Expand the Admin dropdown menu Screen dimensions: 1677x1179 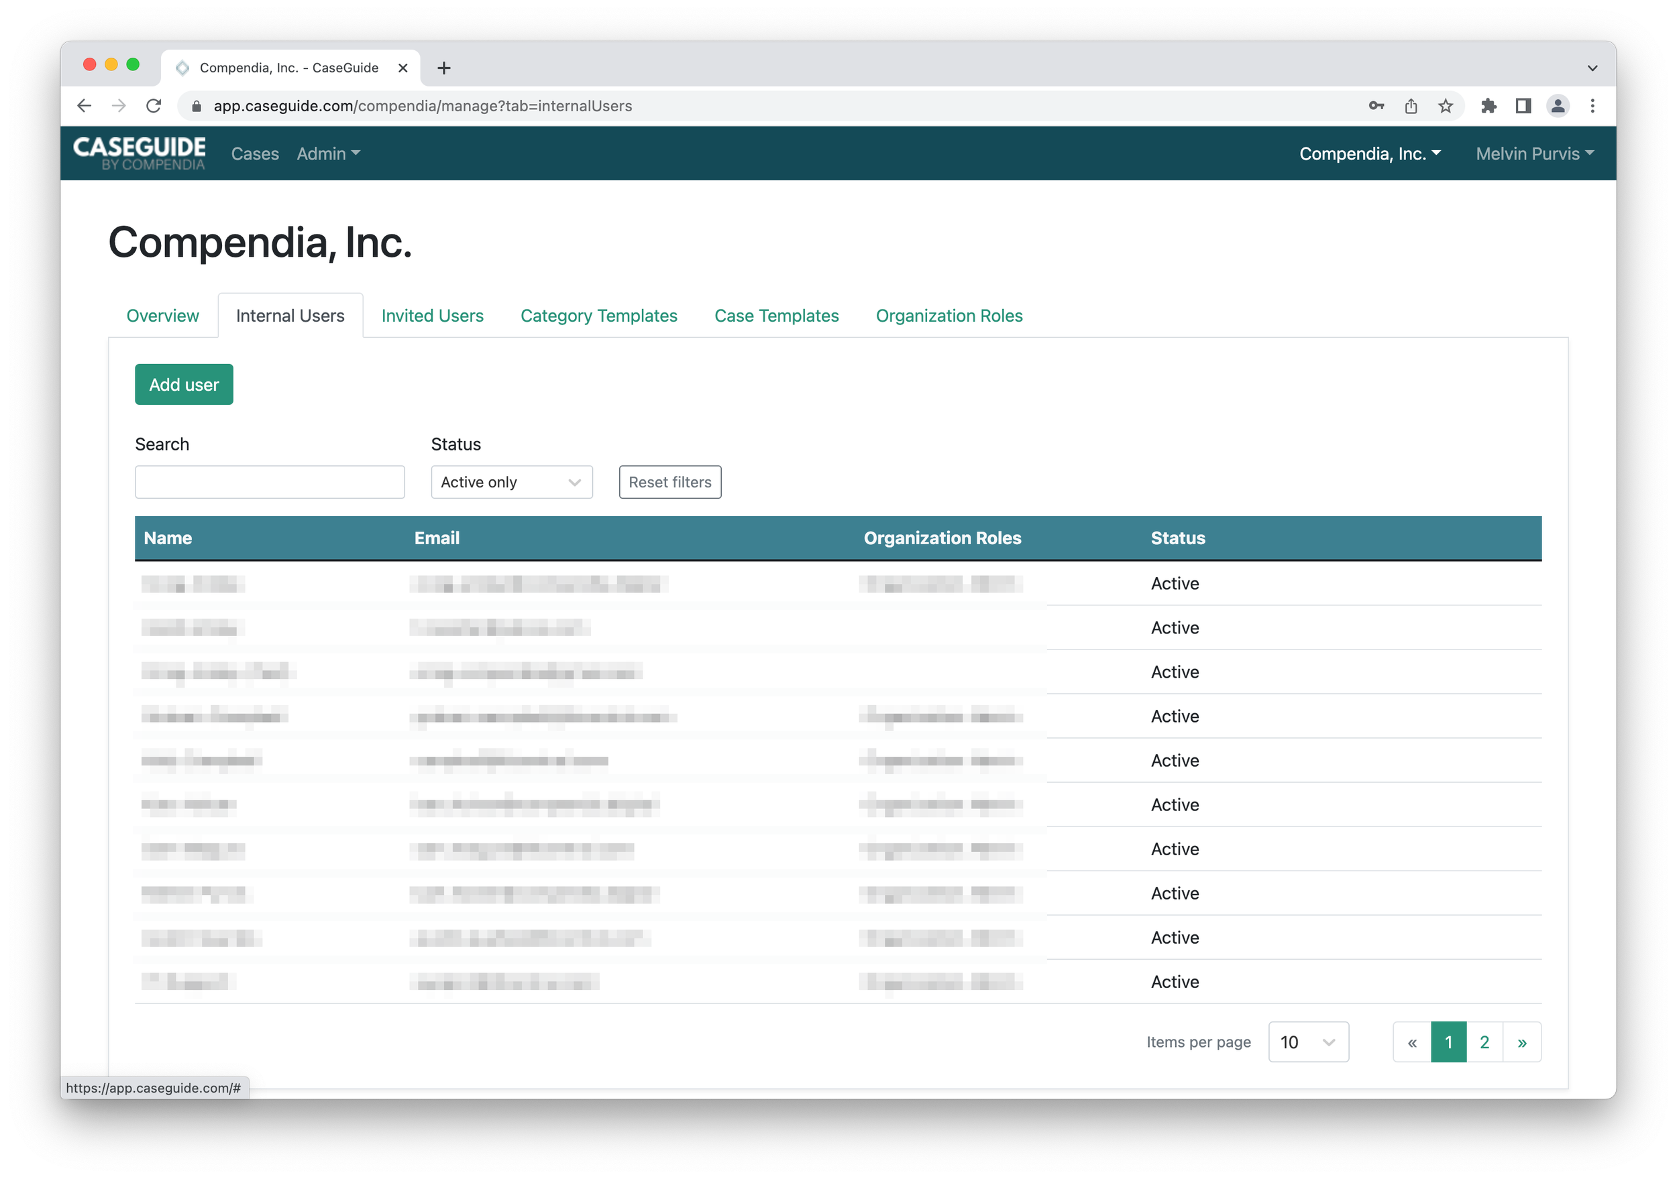coord(328,154)
